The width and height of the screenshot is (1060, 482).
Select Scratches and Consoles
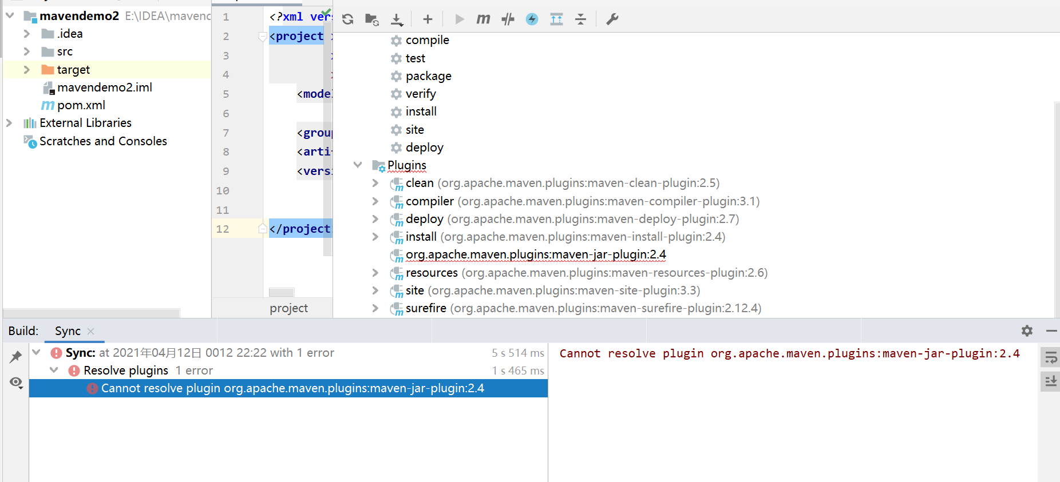coord(103,141)
